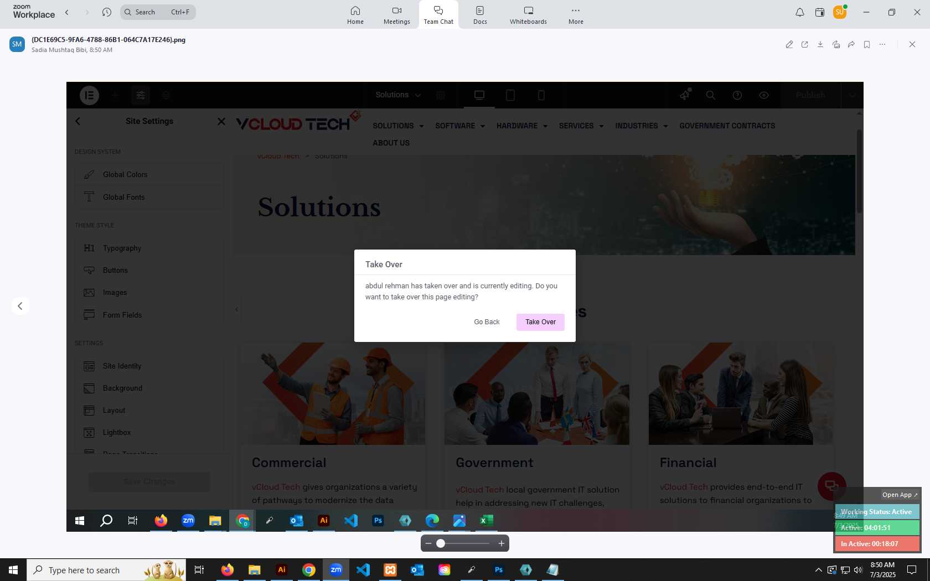Open the Docs tab
Screen dimensions: 930x581
(480, 15)
